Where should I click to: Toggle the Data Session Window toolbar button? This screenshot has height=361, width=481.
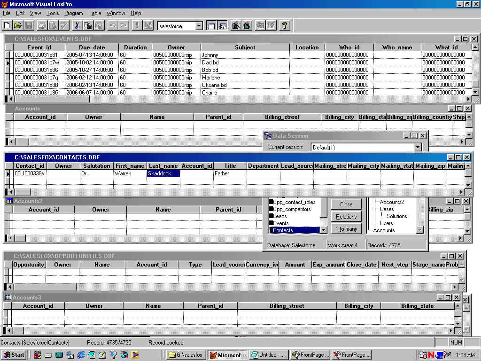[222, 26]
